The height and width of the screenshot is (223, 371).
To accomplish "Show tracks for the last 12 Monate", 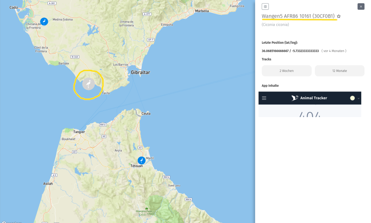I will pyautogui.click(x=339, y=70).
